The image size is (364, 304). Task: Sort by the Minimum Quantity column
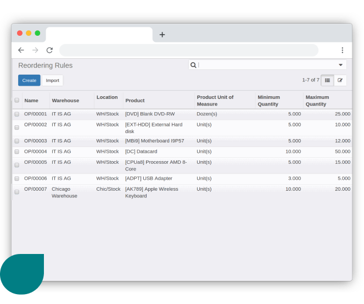click(268, 101)
